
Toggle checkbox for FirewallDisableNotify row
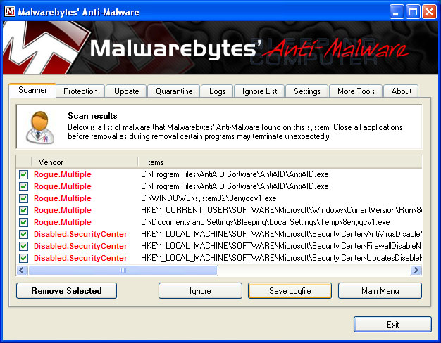coord(24,246)
